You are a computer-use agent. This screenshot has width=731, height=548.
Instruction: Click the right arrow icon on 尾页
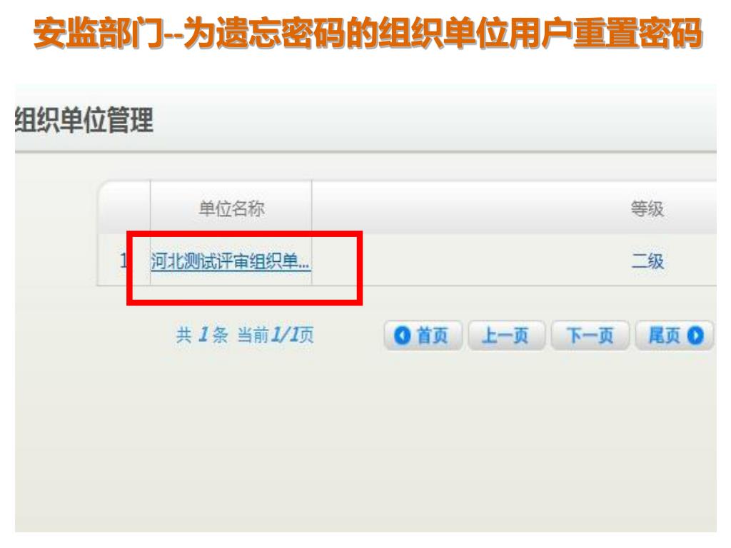point(695,335)
